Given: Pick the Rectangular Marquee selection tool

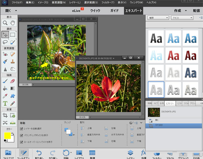Looking at the screenshot, I should pyautogui.click(x=13, y=34).
